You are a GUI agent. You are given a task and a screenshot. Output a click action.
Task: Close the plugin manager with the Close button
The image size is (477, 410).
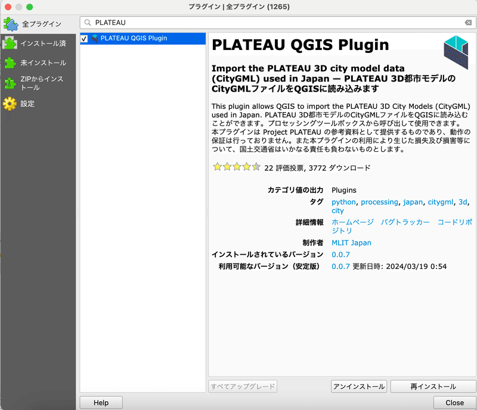(454, 402)
